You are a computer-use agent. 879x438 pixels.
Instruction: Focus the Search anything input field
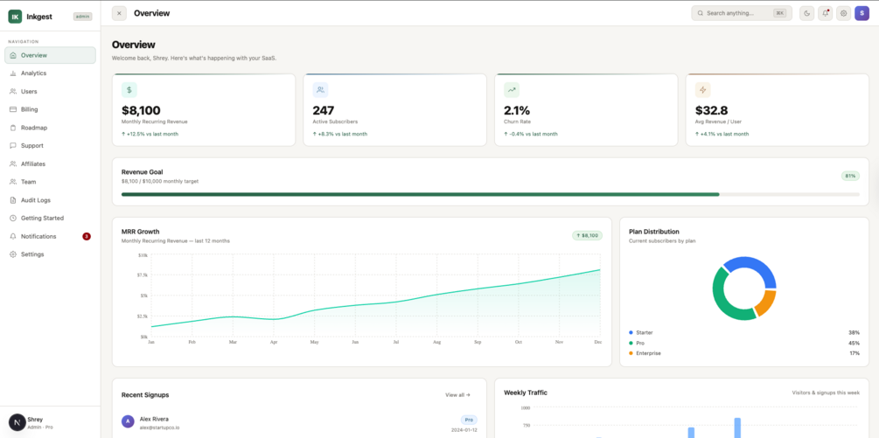pos(741,13)
